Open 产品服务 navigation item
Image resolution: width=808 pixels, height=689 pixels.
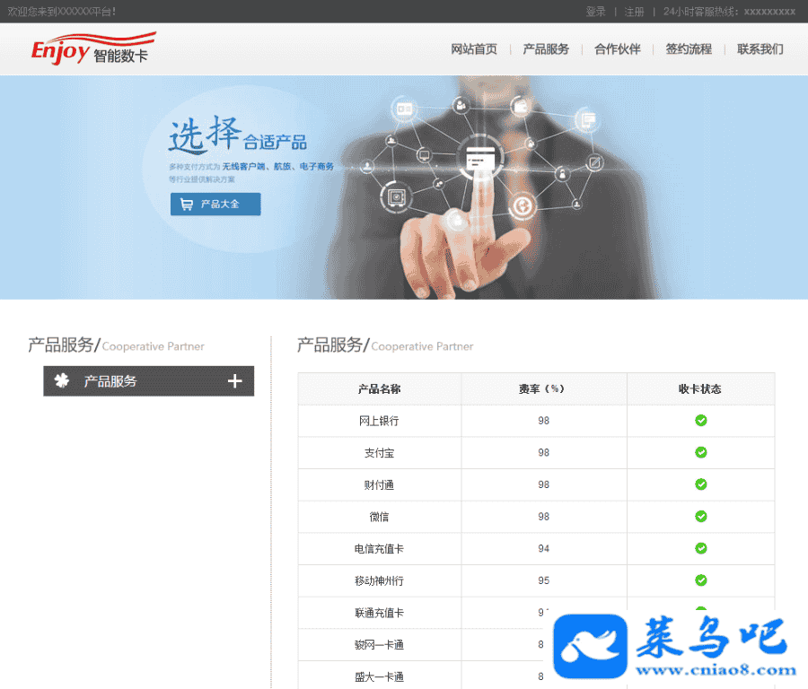click(546, 49)
